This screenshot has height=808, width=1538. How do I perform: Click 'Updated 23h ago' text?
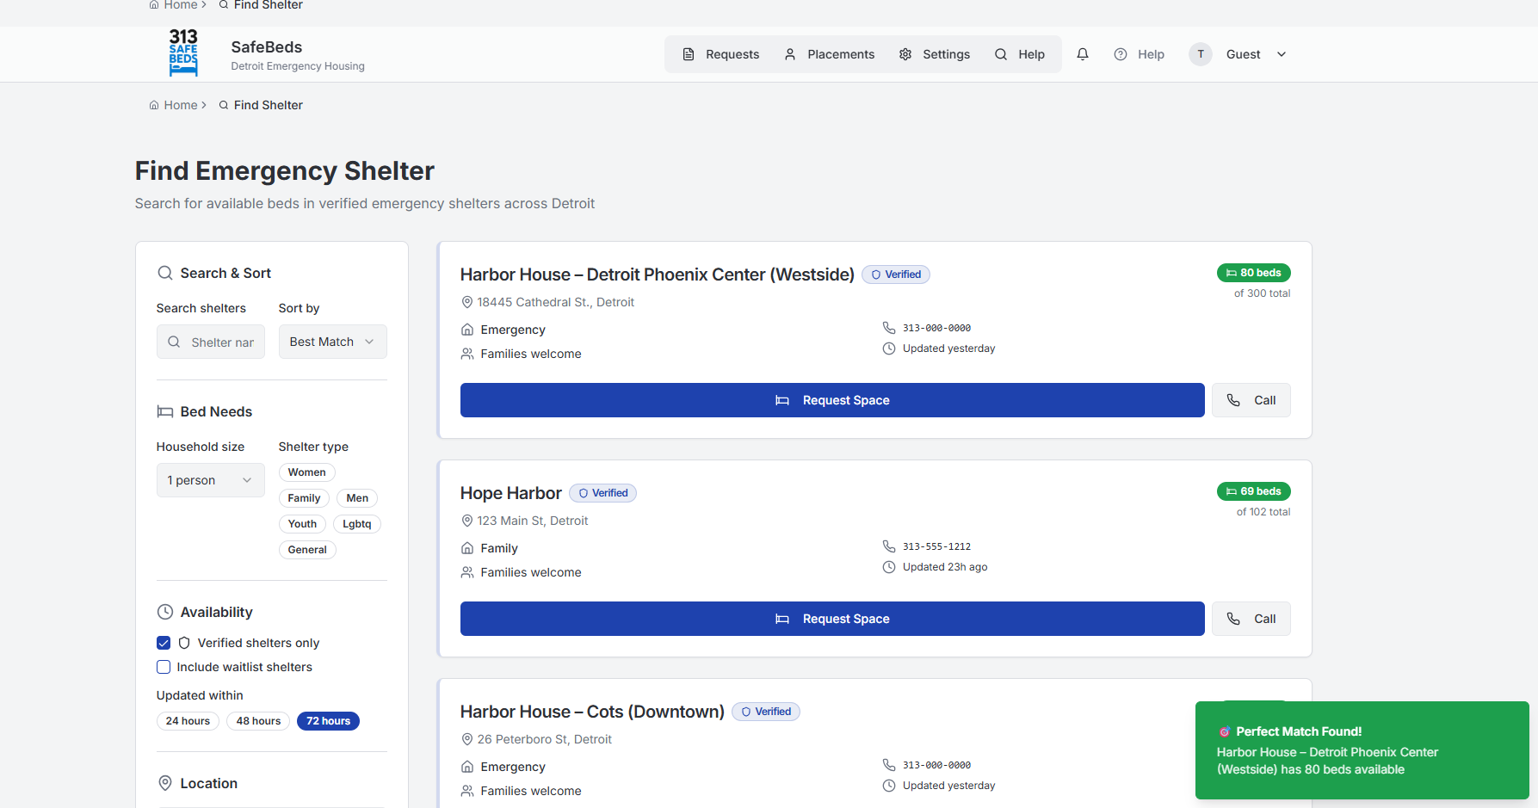click(945, 567)
